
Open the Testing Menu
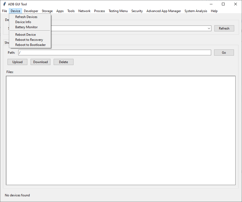[x=118, y=11]
